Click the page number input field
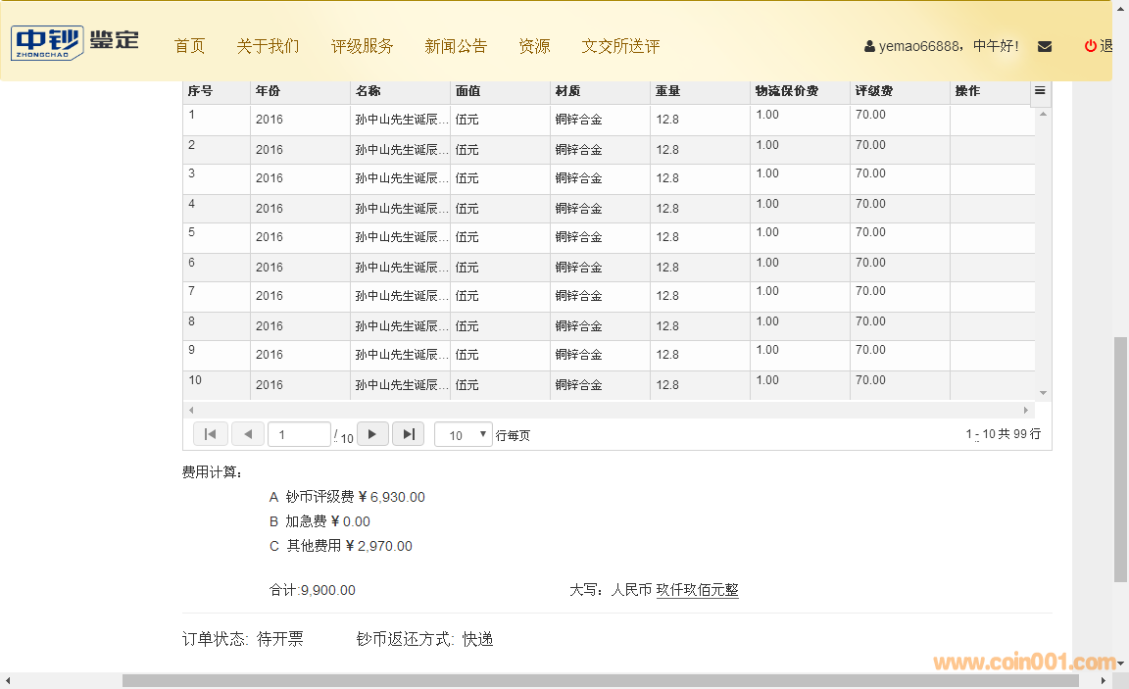The height and width of the screenshot is (689, 1129). 299,435
